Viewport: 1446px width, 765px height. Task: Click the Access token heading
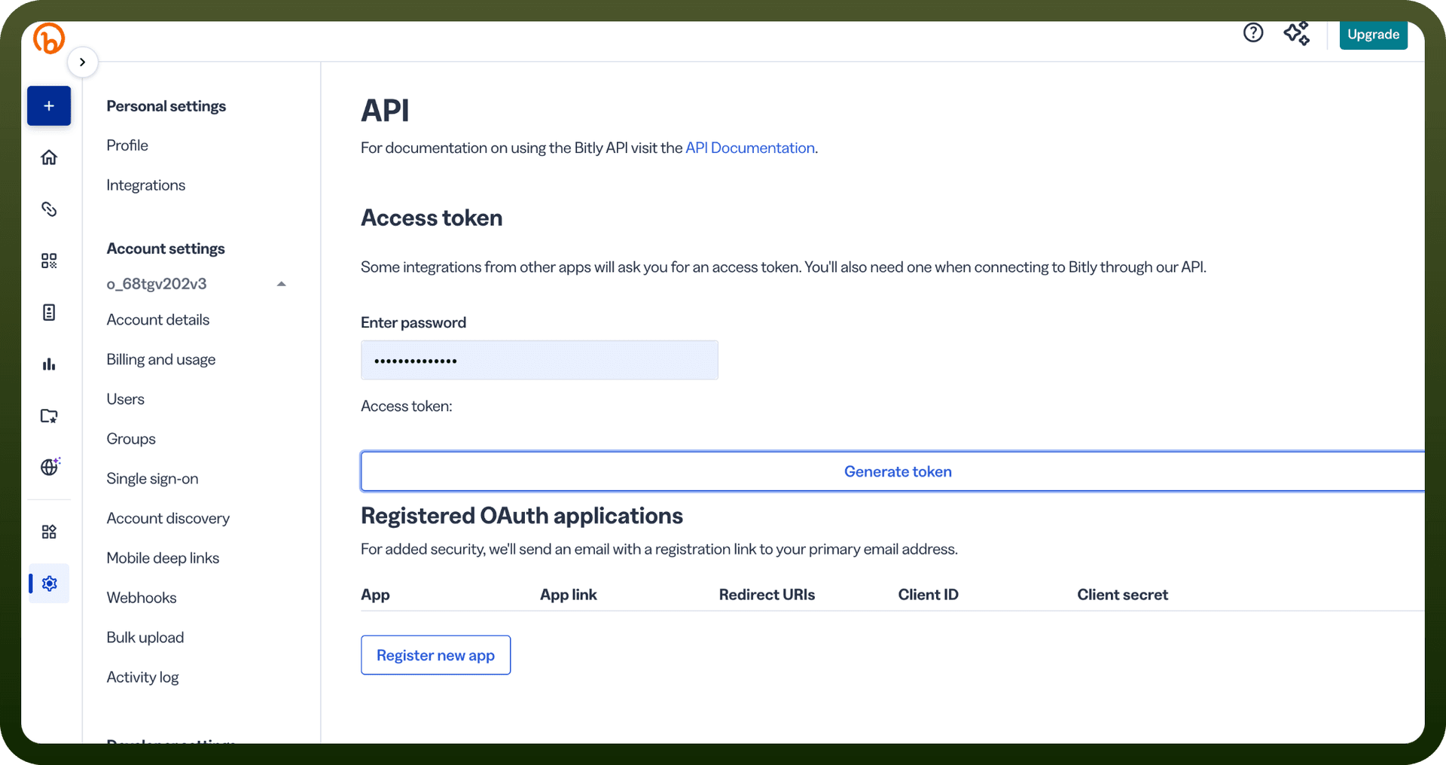point(432,218)
